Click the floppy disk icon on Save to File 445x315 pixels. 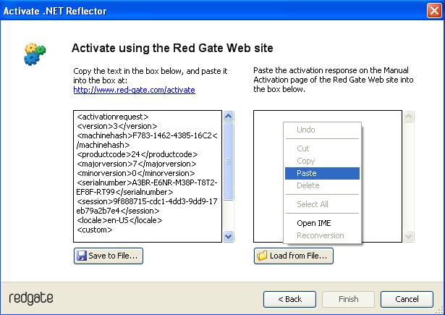pyautogui.click(x=82, y=256)
